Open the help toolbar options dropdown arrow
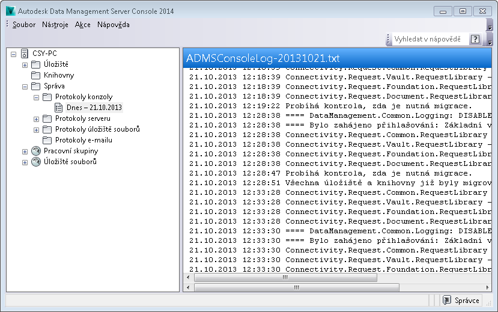Image resolution: width=498 pixels, height=312 pixels. point(490,39)
